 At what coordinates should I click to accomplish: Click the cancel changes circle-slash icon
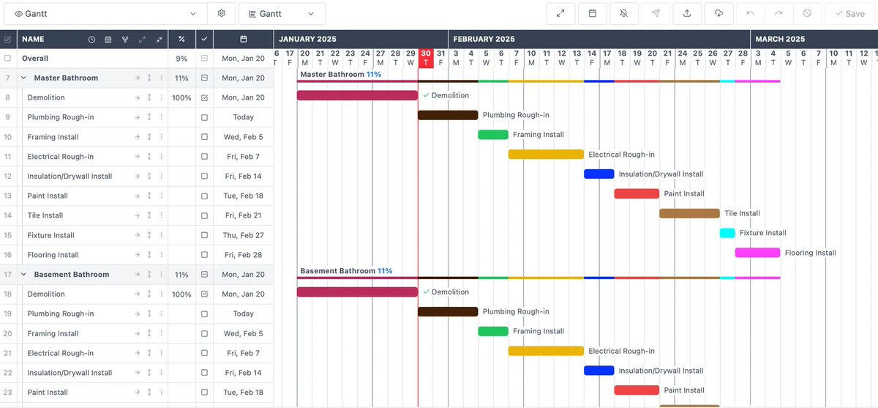(x=807, y=13)
